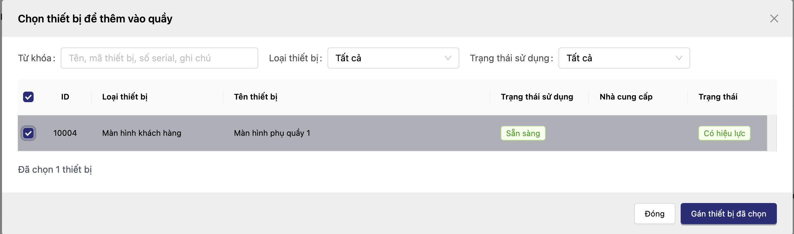Click the Có hiệu lực status tag
The image size is (794, 234).
point(724,133)
